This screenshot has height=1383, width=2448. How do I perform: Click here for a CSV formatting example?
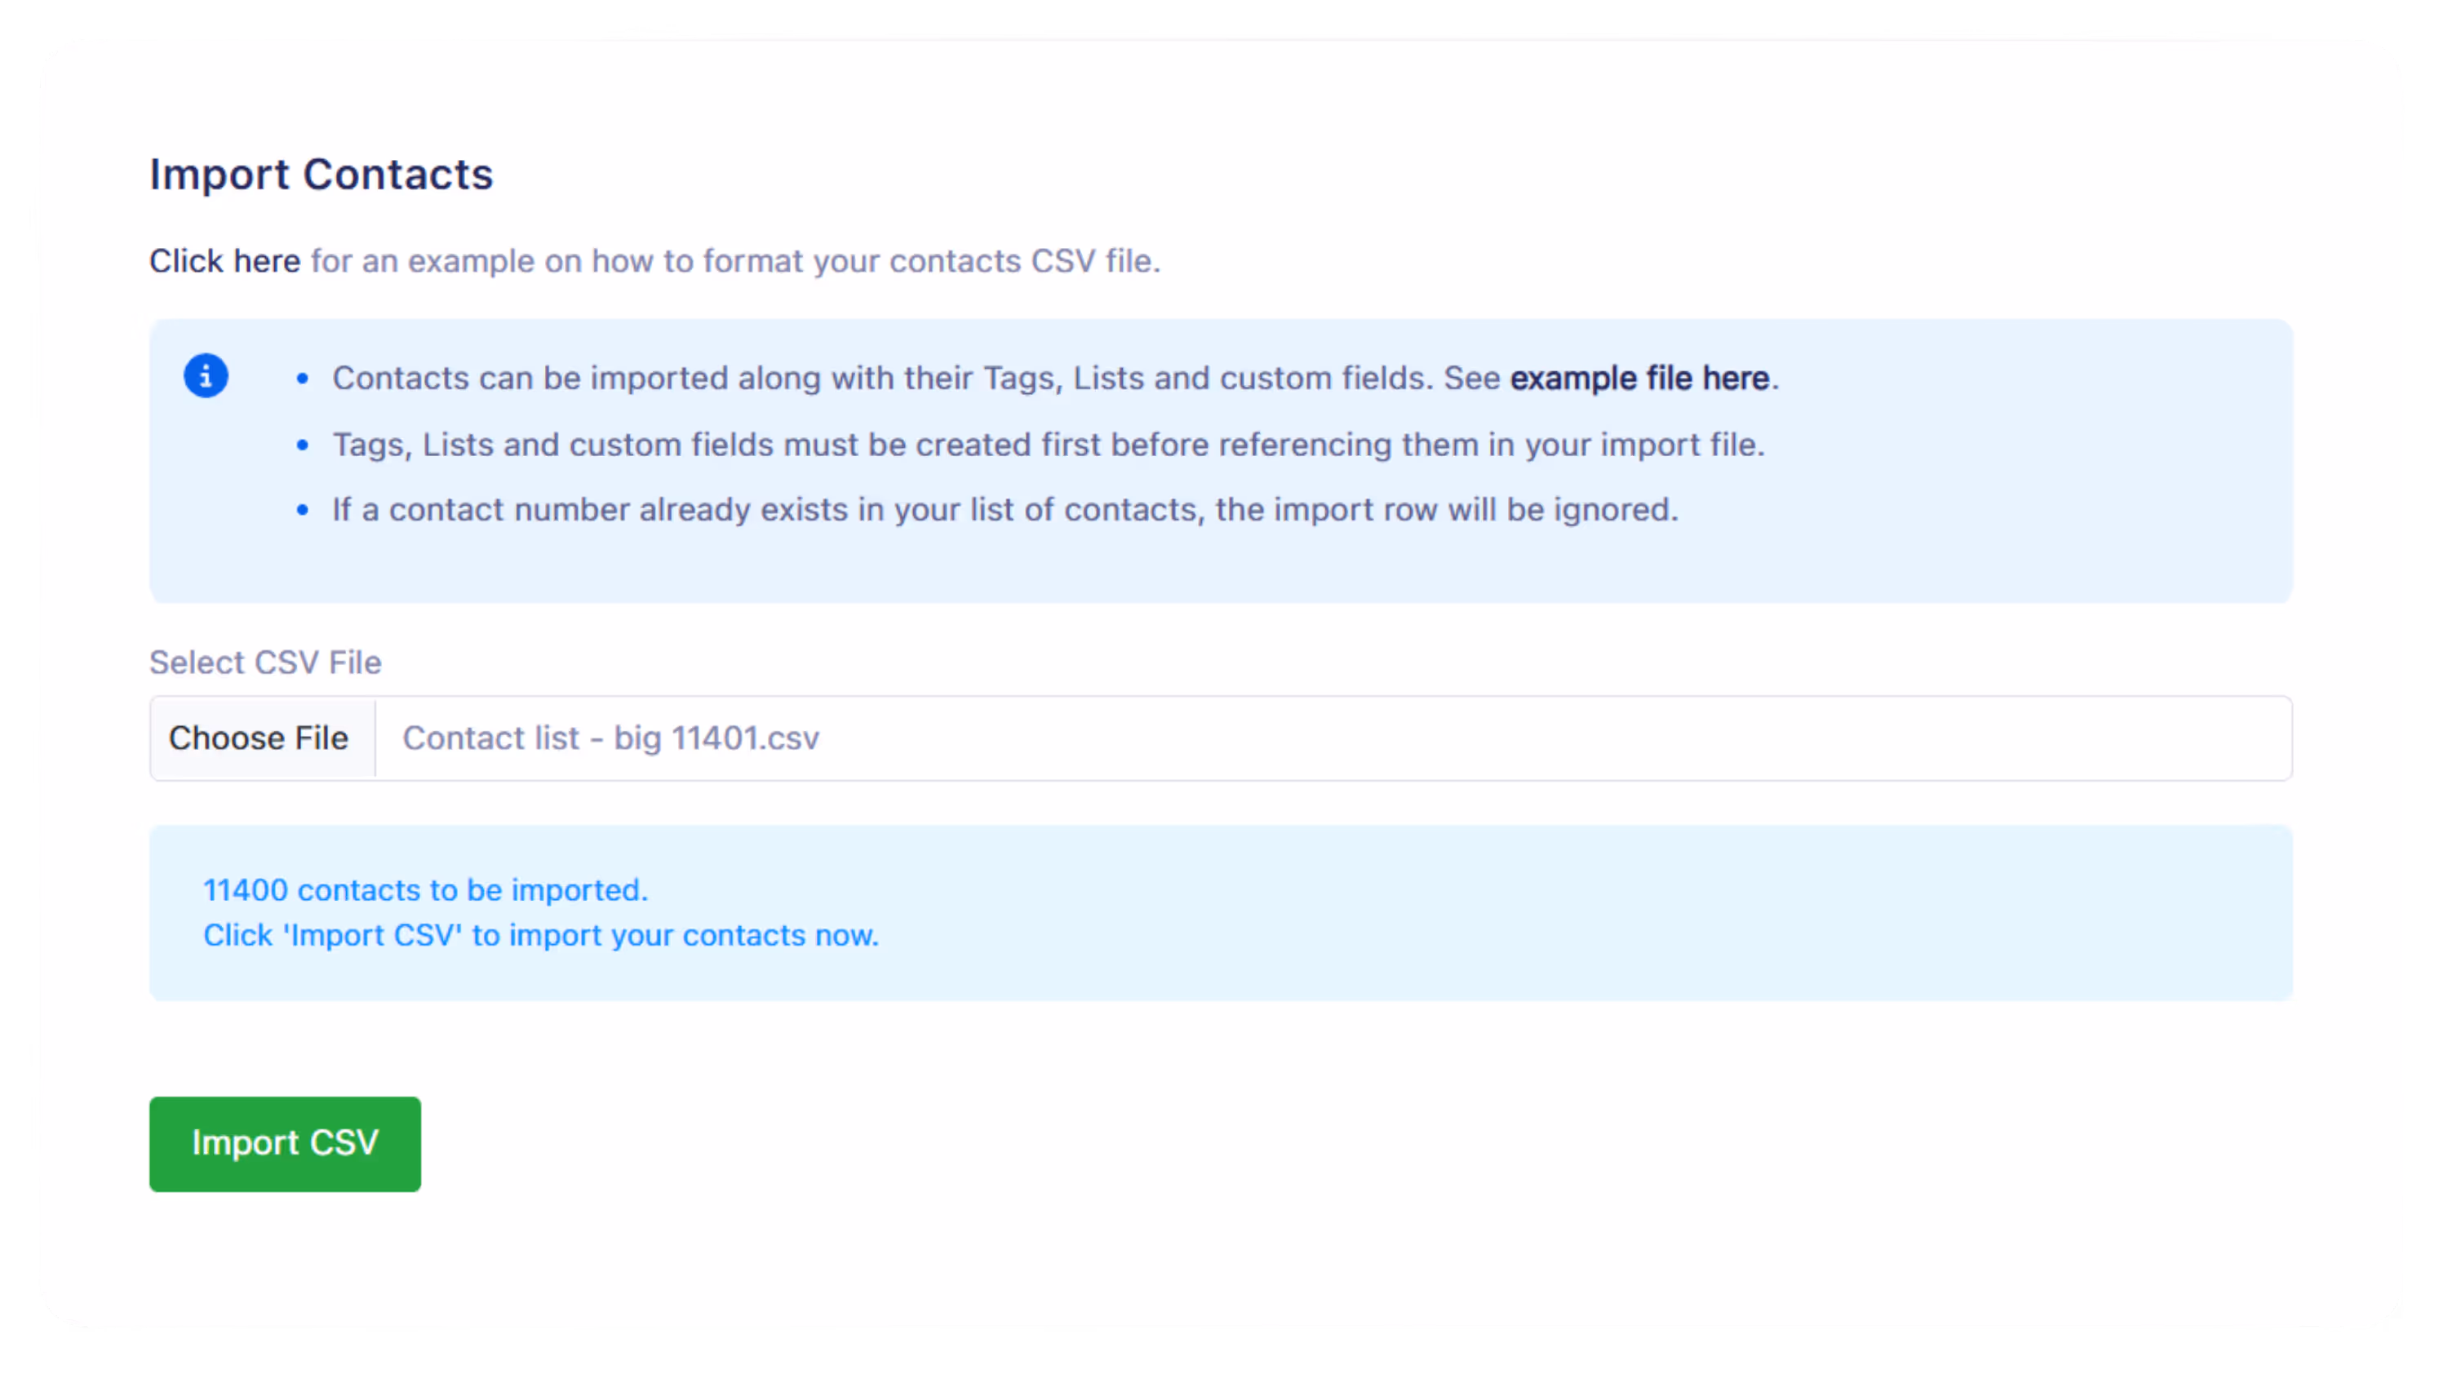[x=225, y=260]
